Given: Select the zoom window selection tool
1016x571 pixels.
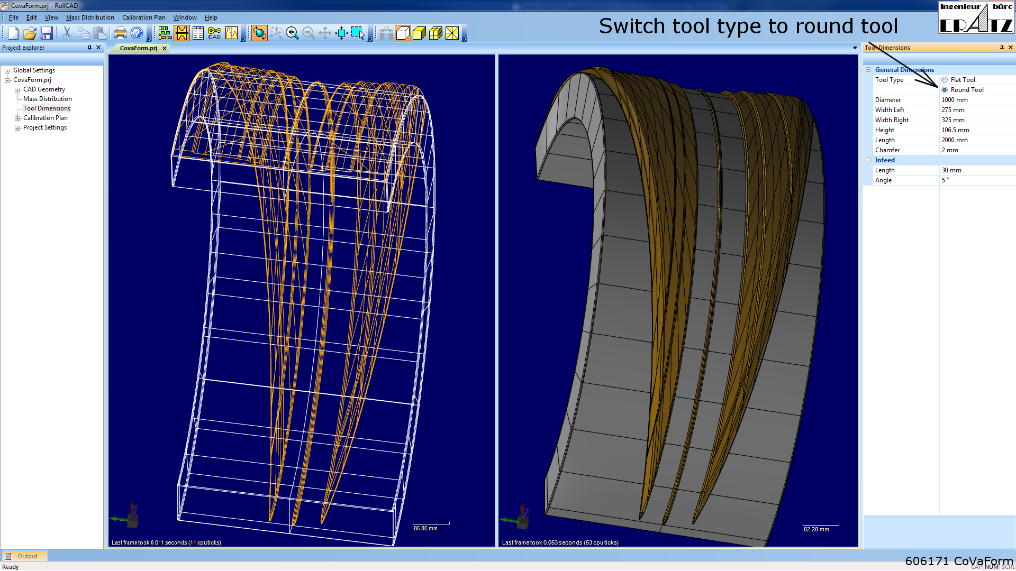Looking at the screenshot, I should [358, 33].
